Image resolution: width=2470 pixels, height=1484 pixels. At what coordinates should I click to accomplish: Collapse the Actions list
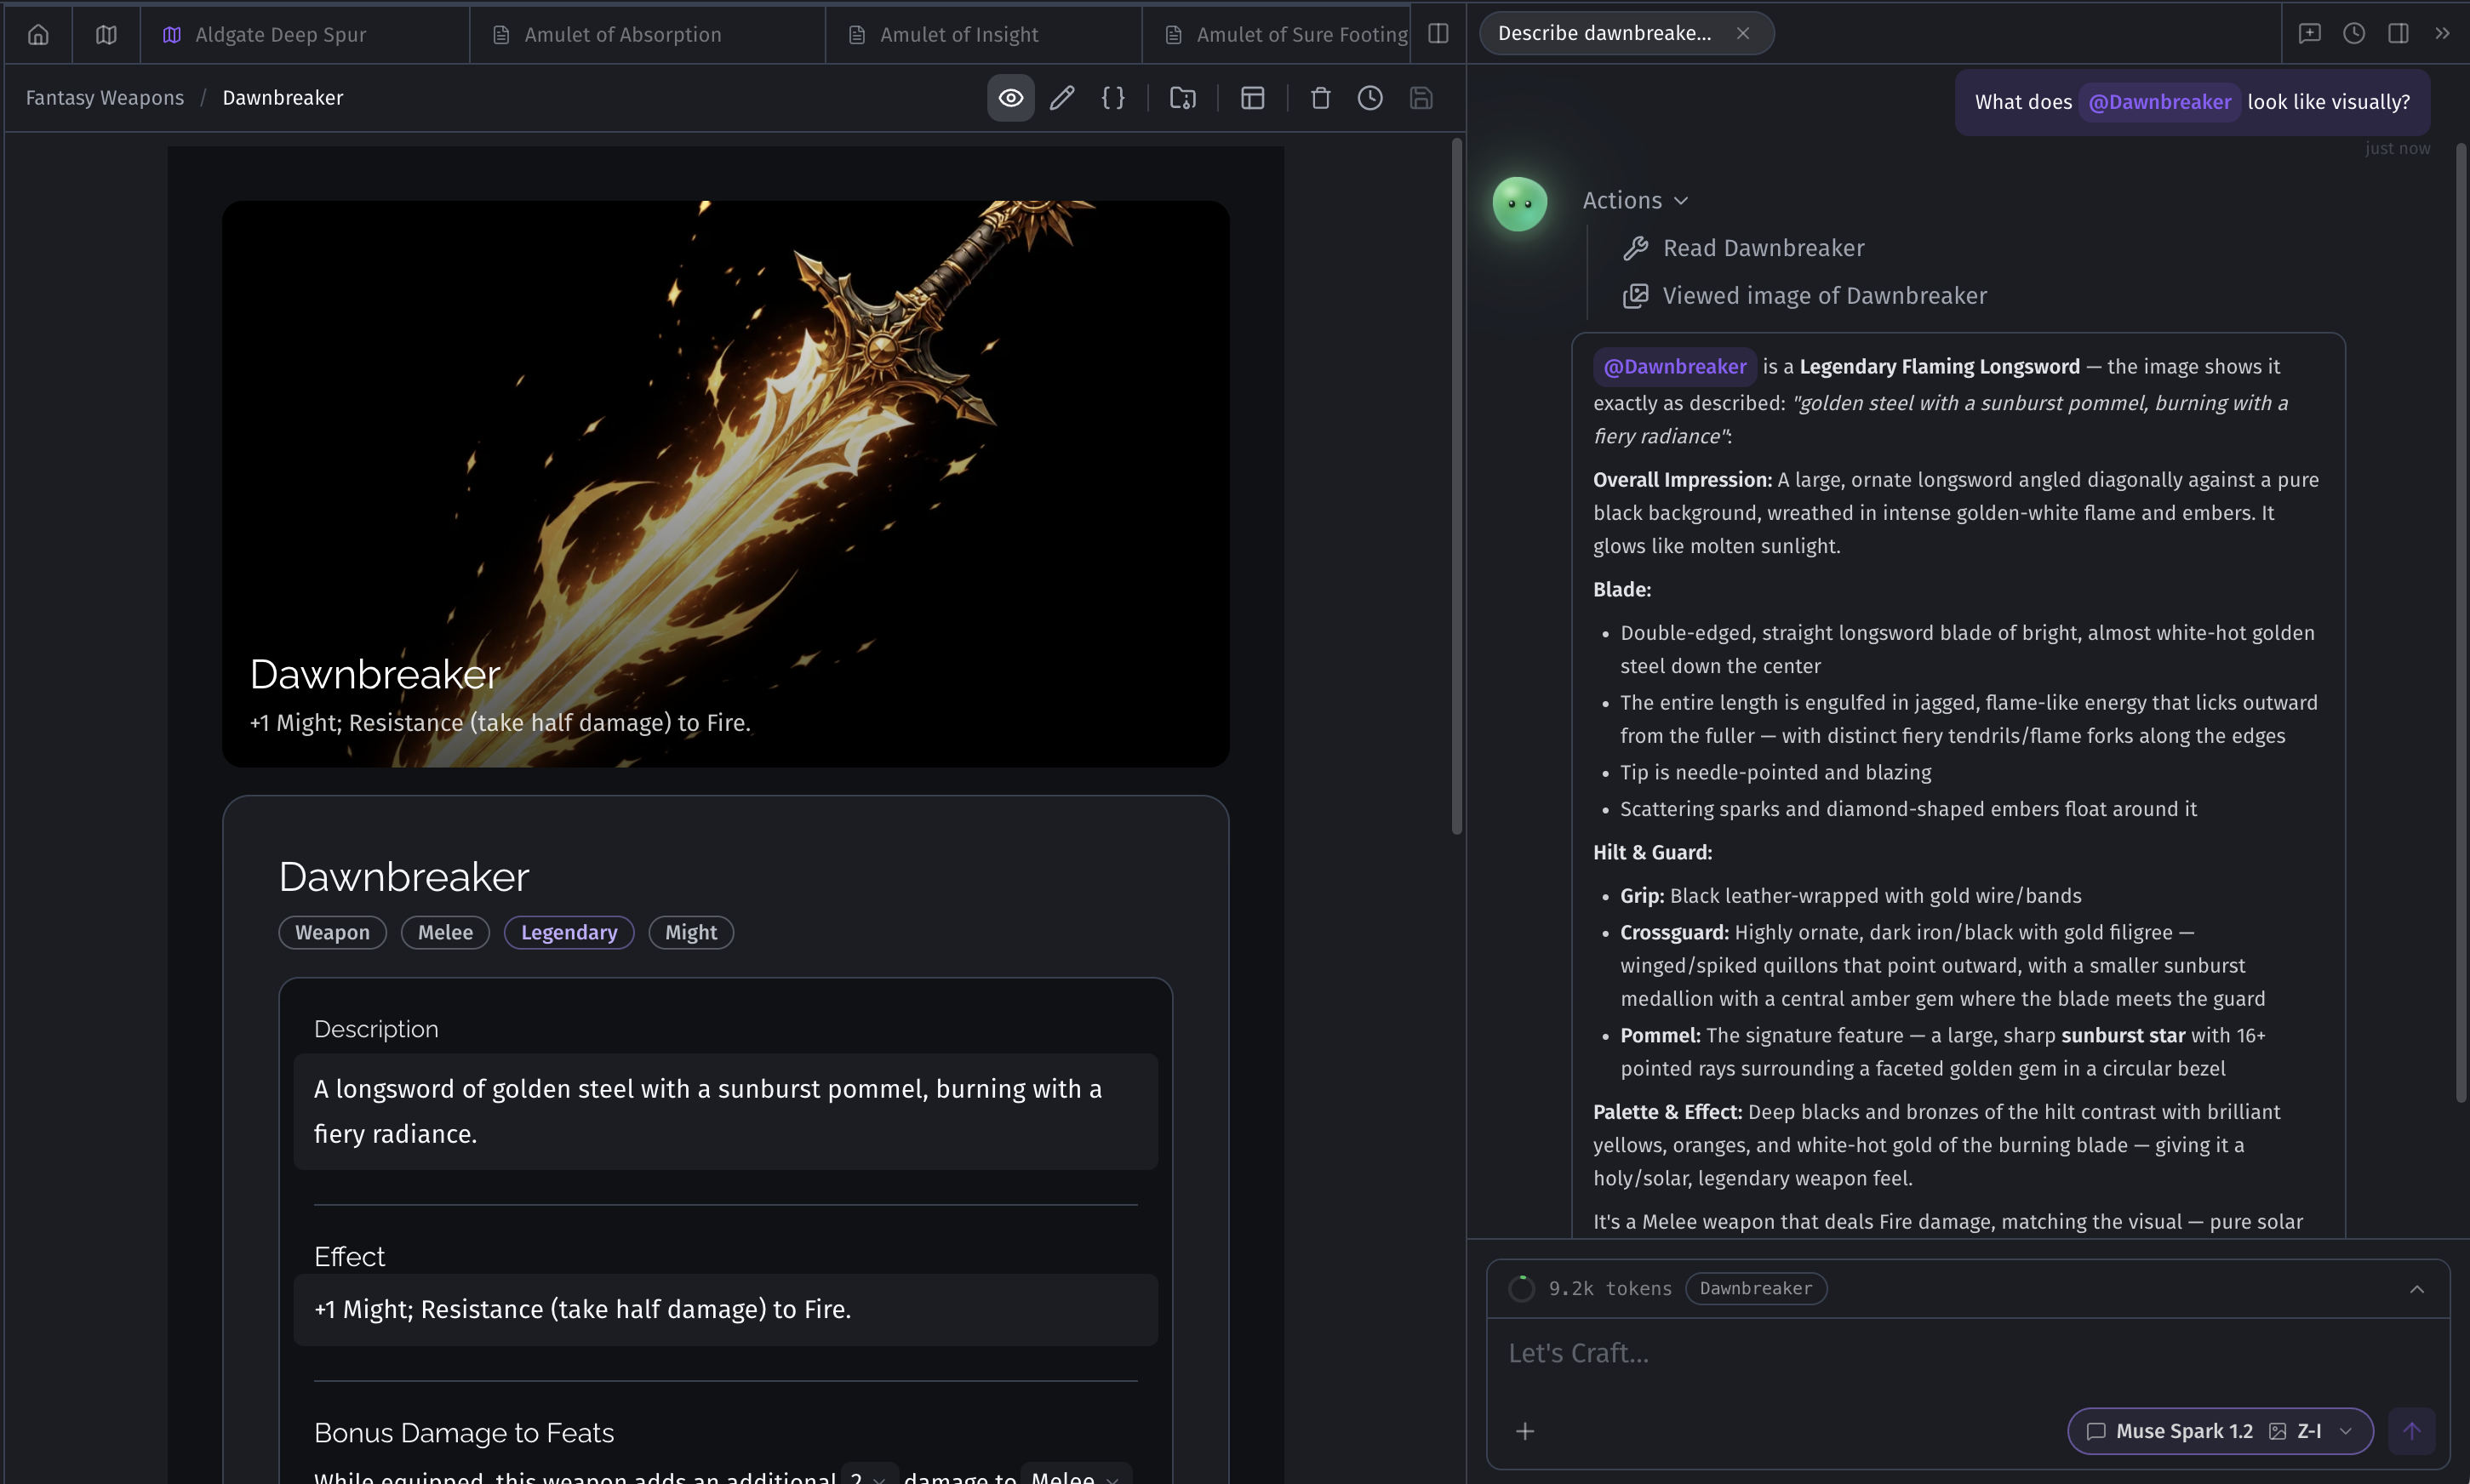point(1635,201)
